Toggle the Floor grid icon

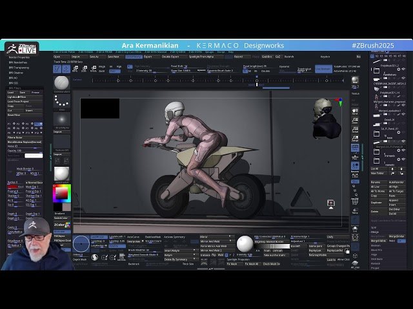(355, 157)
